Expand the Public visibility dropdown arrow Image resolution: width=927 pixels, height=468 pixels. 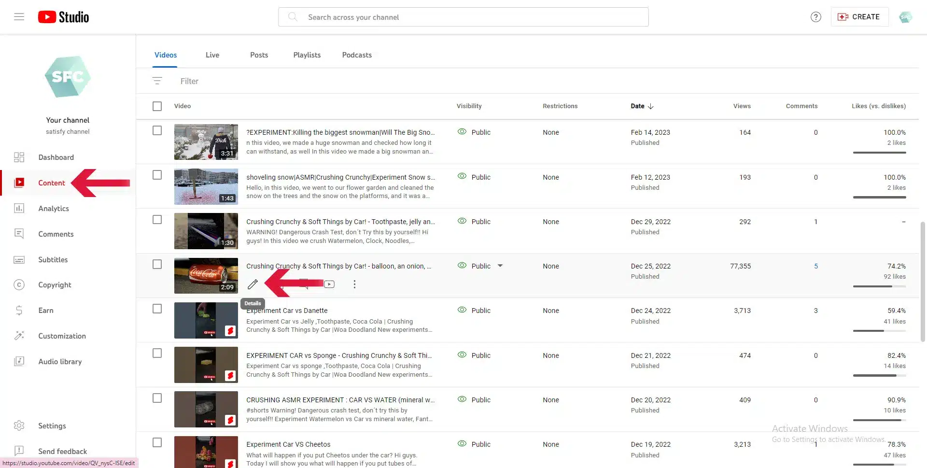click(500, 266)
